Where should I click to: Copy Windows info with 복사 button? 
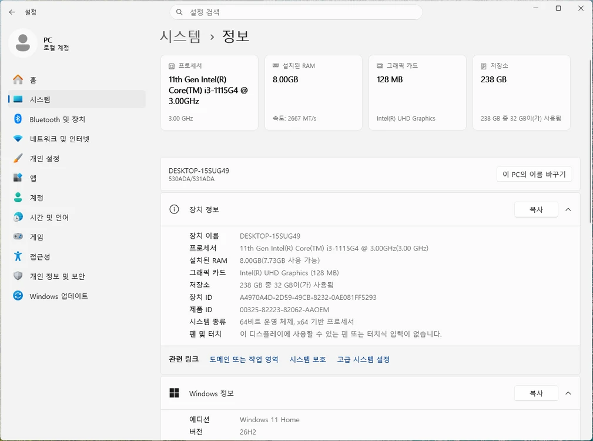point(536,393)
